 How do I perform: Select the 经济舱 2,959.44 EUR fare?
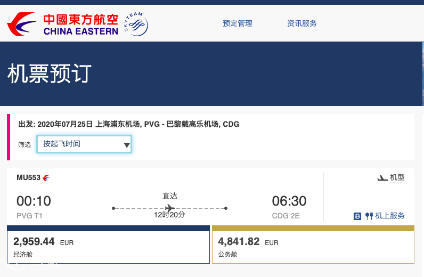tap(108, 245)
